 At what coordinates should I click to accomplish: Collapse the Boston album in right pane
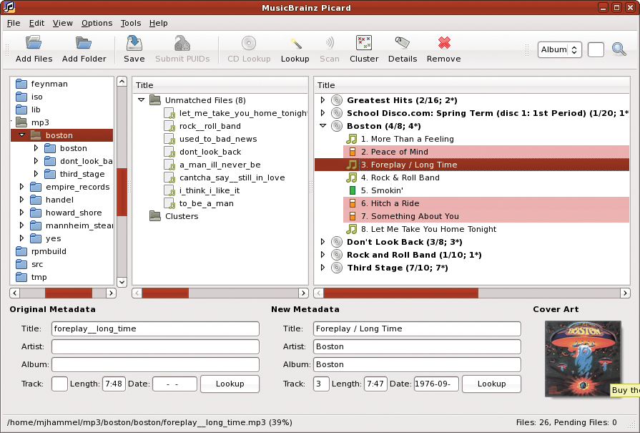click(323, 126)
